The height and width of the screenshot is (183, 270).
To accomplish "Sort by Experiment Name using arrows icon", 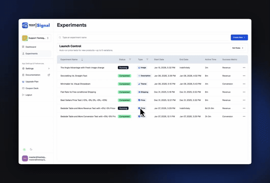I will [x=82, y=60].
